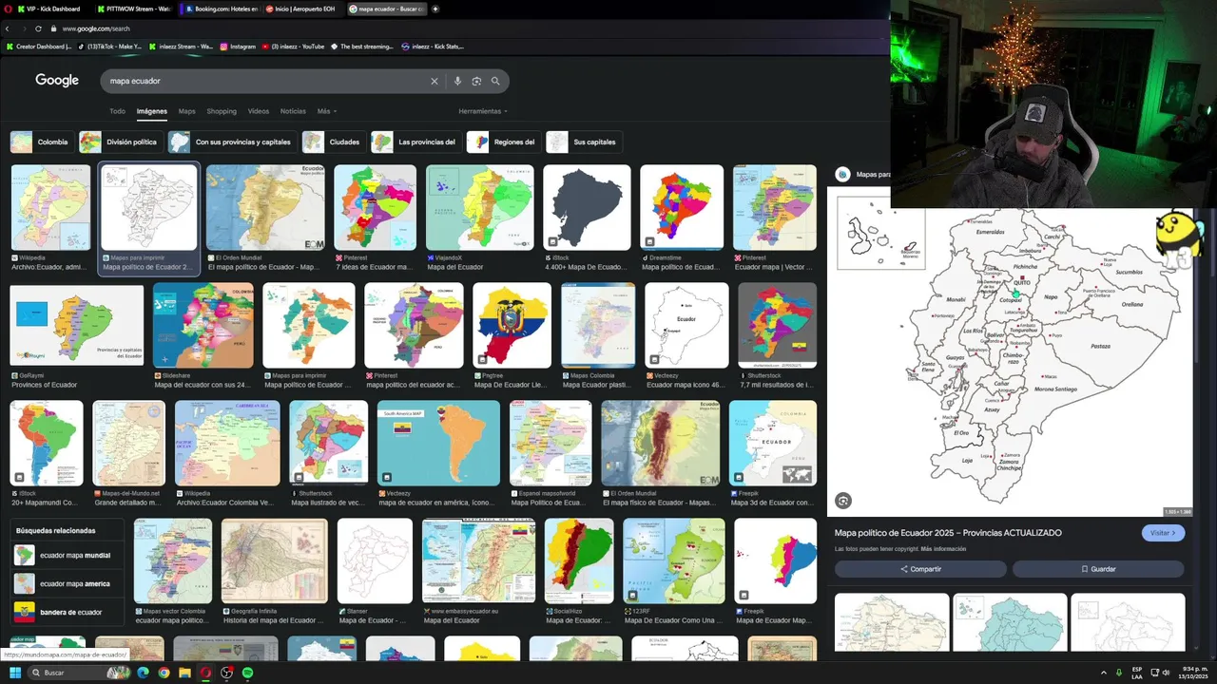Viewport: 1217px width, 684px height.
Task: Expand the Más search menu
Action: tap(327, 111)
